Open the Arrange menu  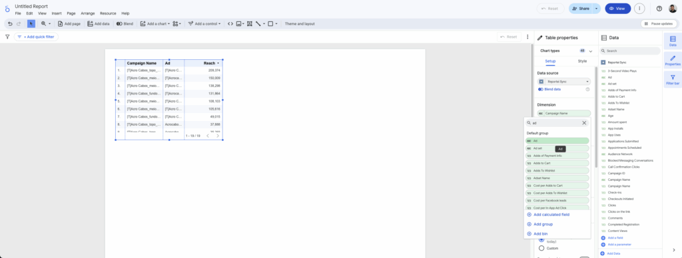[x=87, y=13]
